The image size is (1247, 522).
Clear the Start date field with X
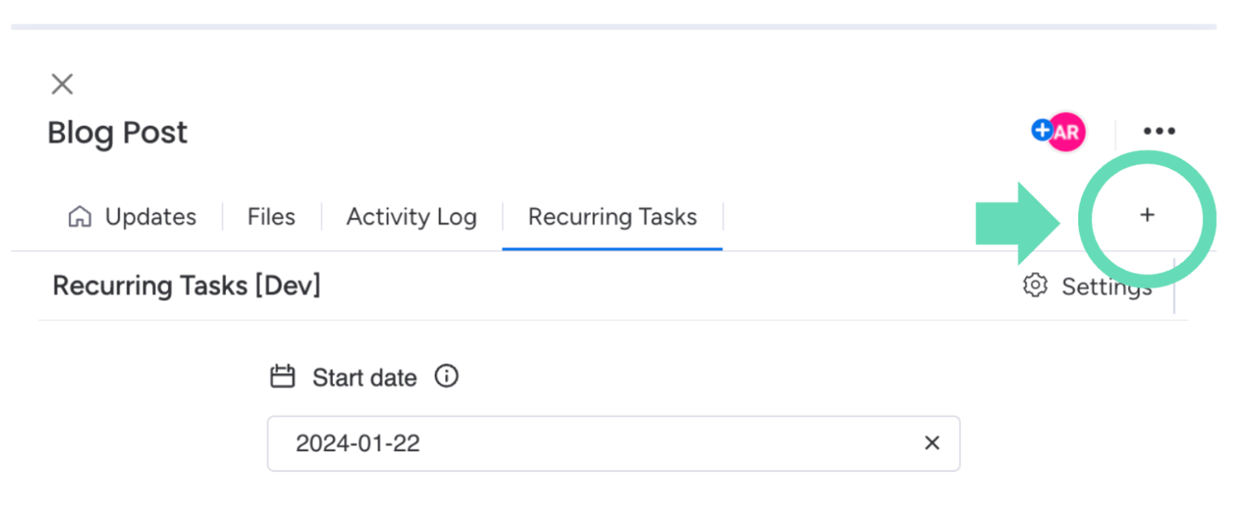pyautogui.click(x=932, y=443)
